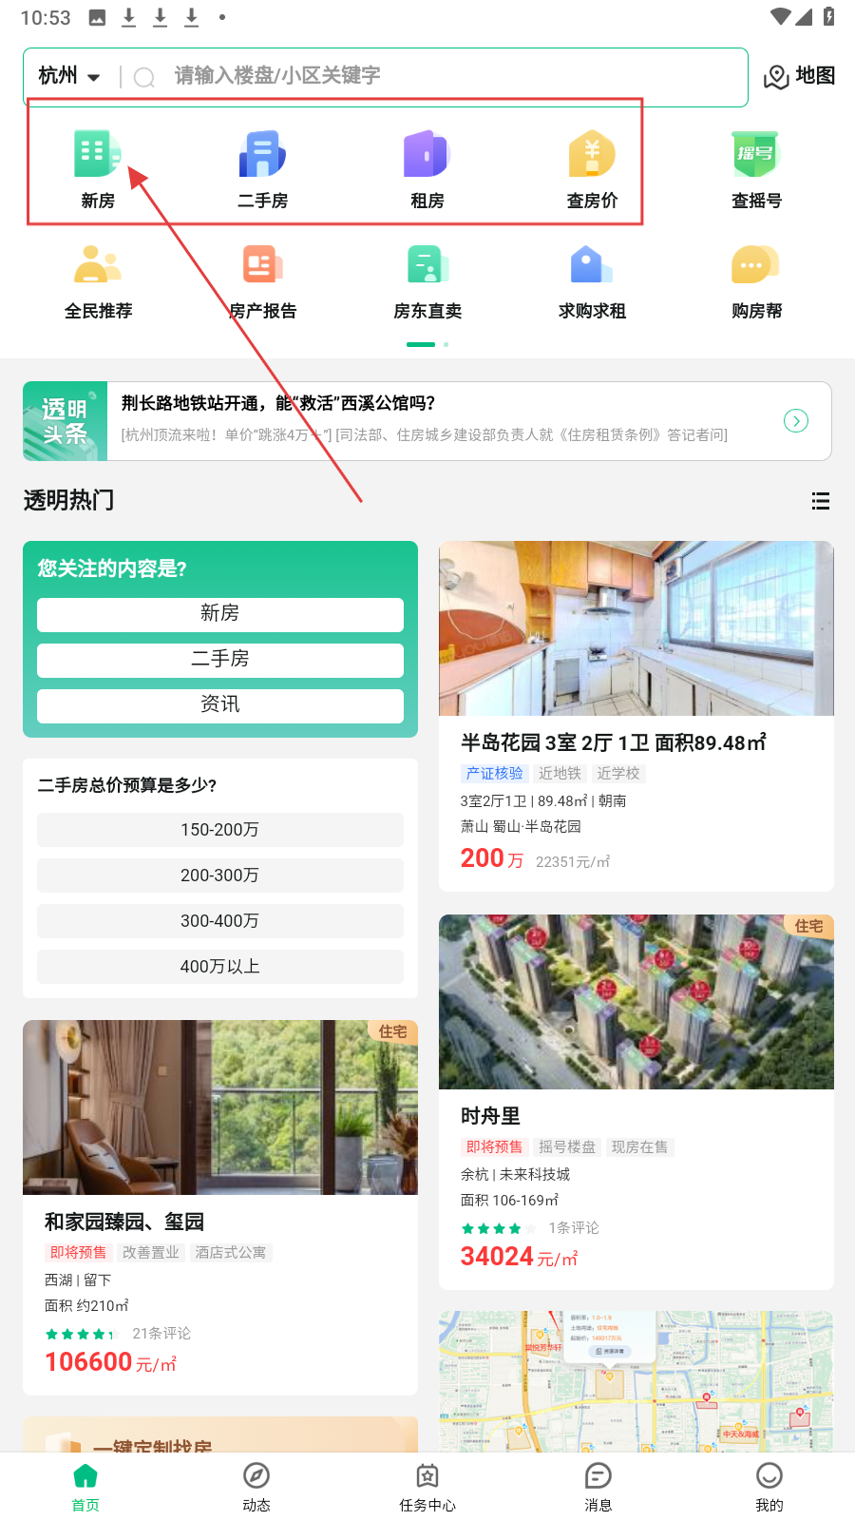The height and width of the screenshot is (1521, 855).
Task: Open the 查摇号 lottery lookup icon
Action: point(756,154)
